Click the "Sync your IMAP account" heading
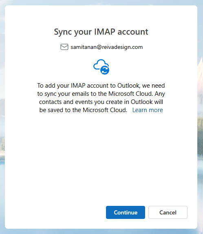Viewport: 203px width, 234px height. [x=101, y=32]
